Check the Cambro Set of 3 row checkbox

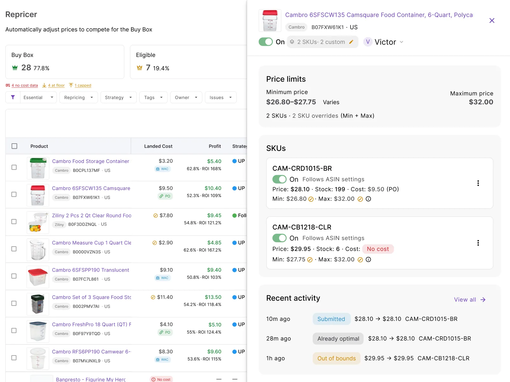coord(14,303)
